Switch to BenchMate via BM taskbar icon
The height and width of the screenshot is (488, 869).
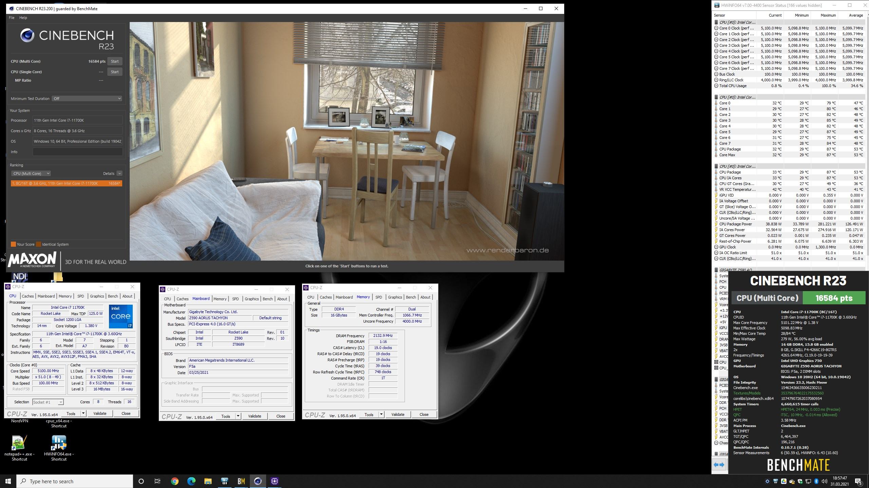pyautogui.click(x=241, y=481)
